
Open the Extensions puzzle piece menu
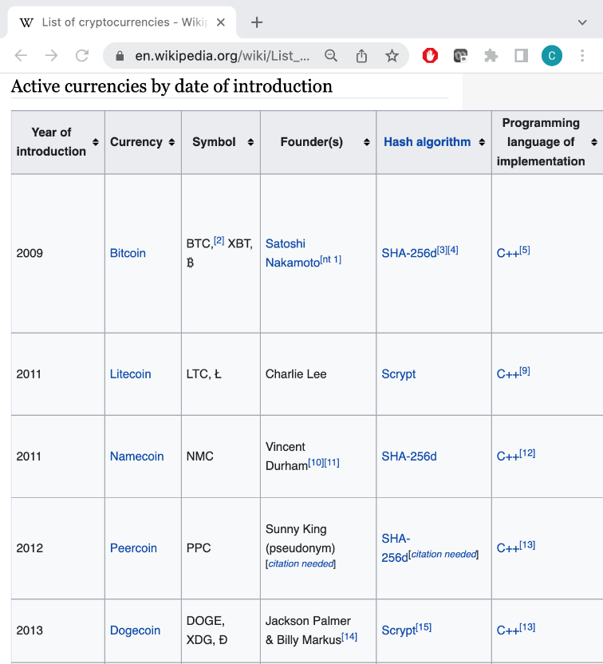click(491, 56)
